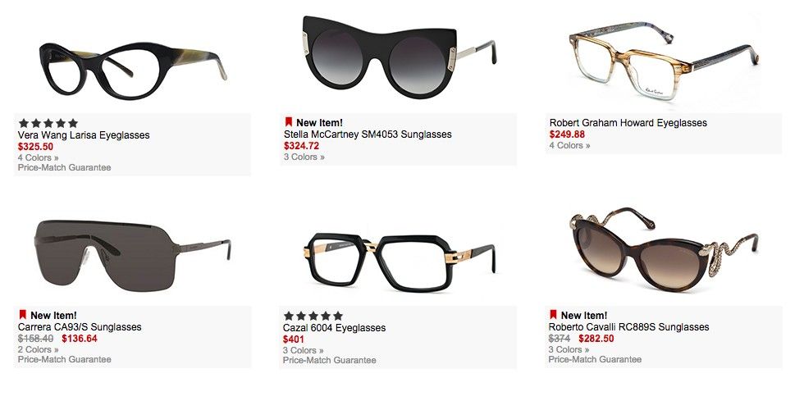Viewport: 804px width, 410px height.
Task: Open Robert Graham Howard Eyeglasses title link
Action: (628, 123)
